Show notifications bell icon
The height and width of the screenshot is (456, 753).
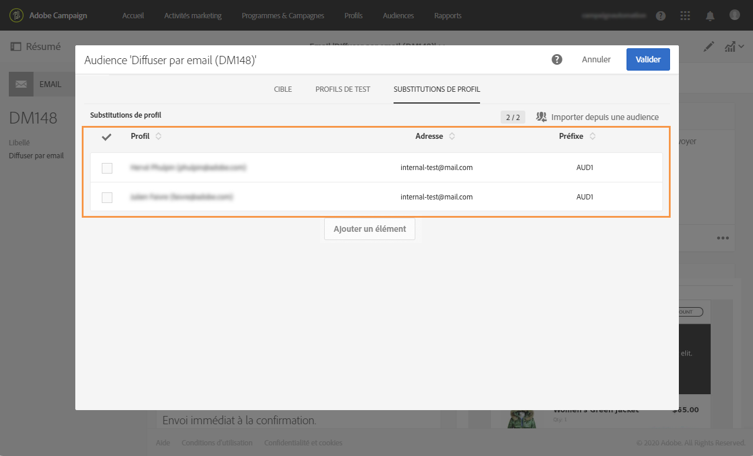pos(710,16)
